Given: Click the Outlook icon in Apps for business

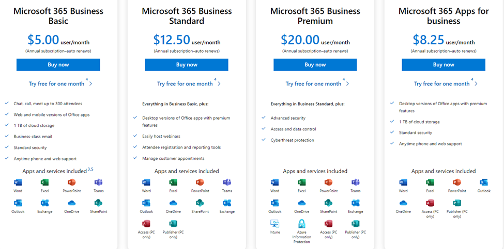Looking at the screenshot, I should [x=484, y=182].
